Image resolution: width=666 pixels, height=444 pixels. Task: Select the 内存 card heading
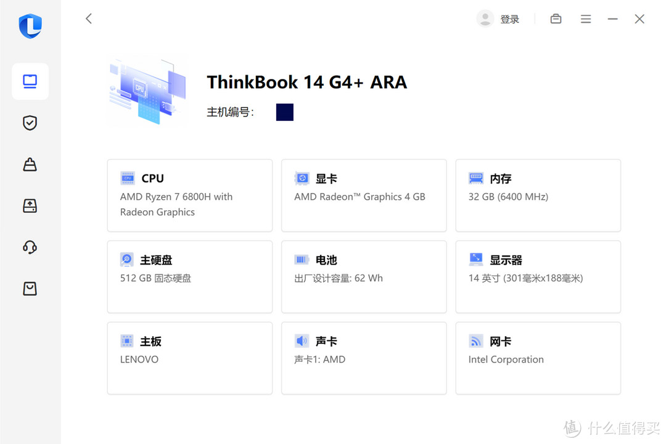point(501,178)
